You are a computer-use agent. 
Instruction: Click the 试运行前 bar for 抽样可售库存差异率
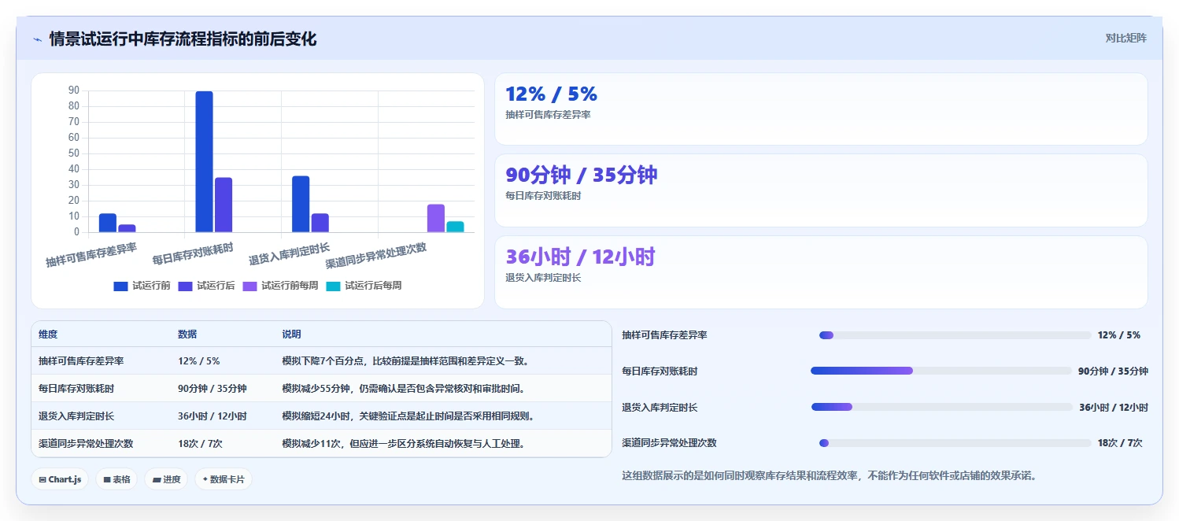[x=108, y=223]
